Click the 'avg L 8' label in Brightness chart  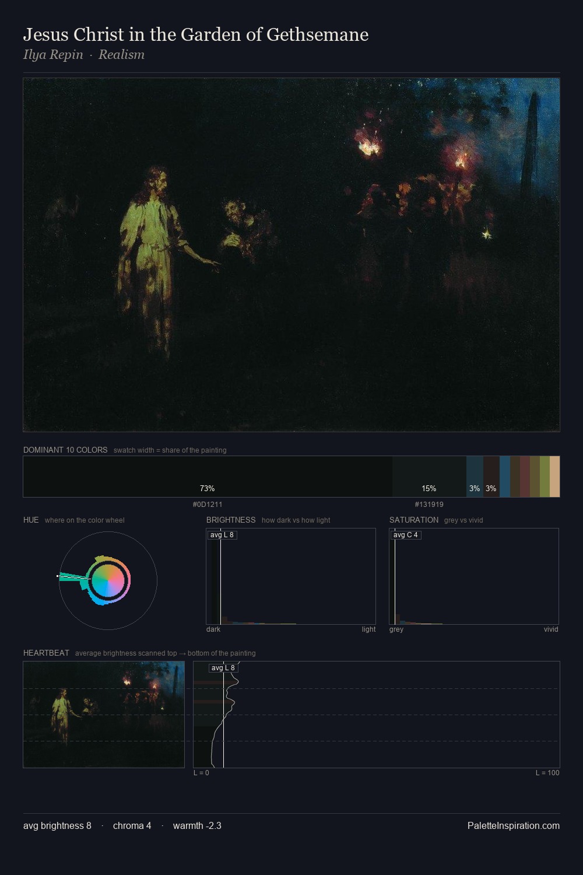[222, 535]
